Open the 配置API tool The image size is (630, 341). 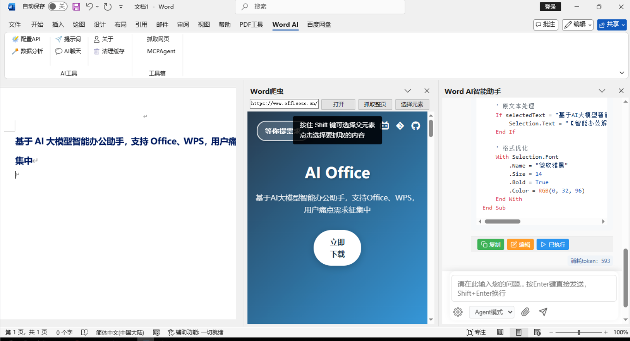click(26, 39)
